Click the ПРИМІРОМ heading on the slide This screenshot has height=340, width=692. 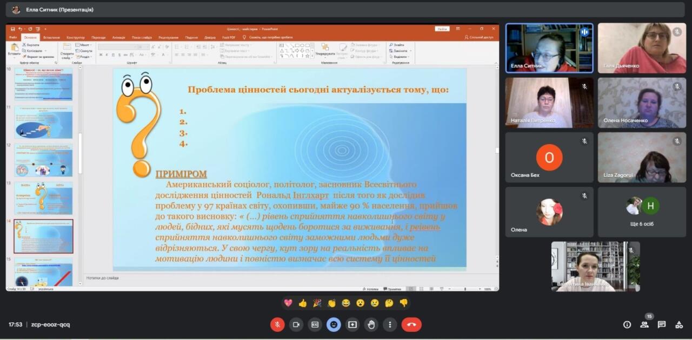click(181, 174)
